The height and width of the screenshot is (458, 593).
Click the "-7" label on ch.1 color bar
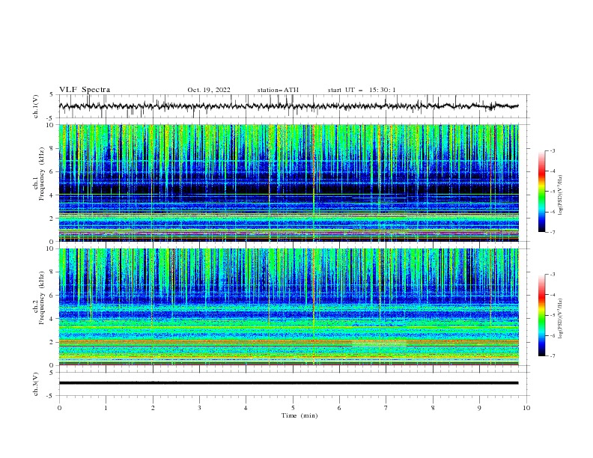(553, 232)
